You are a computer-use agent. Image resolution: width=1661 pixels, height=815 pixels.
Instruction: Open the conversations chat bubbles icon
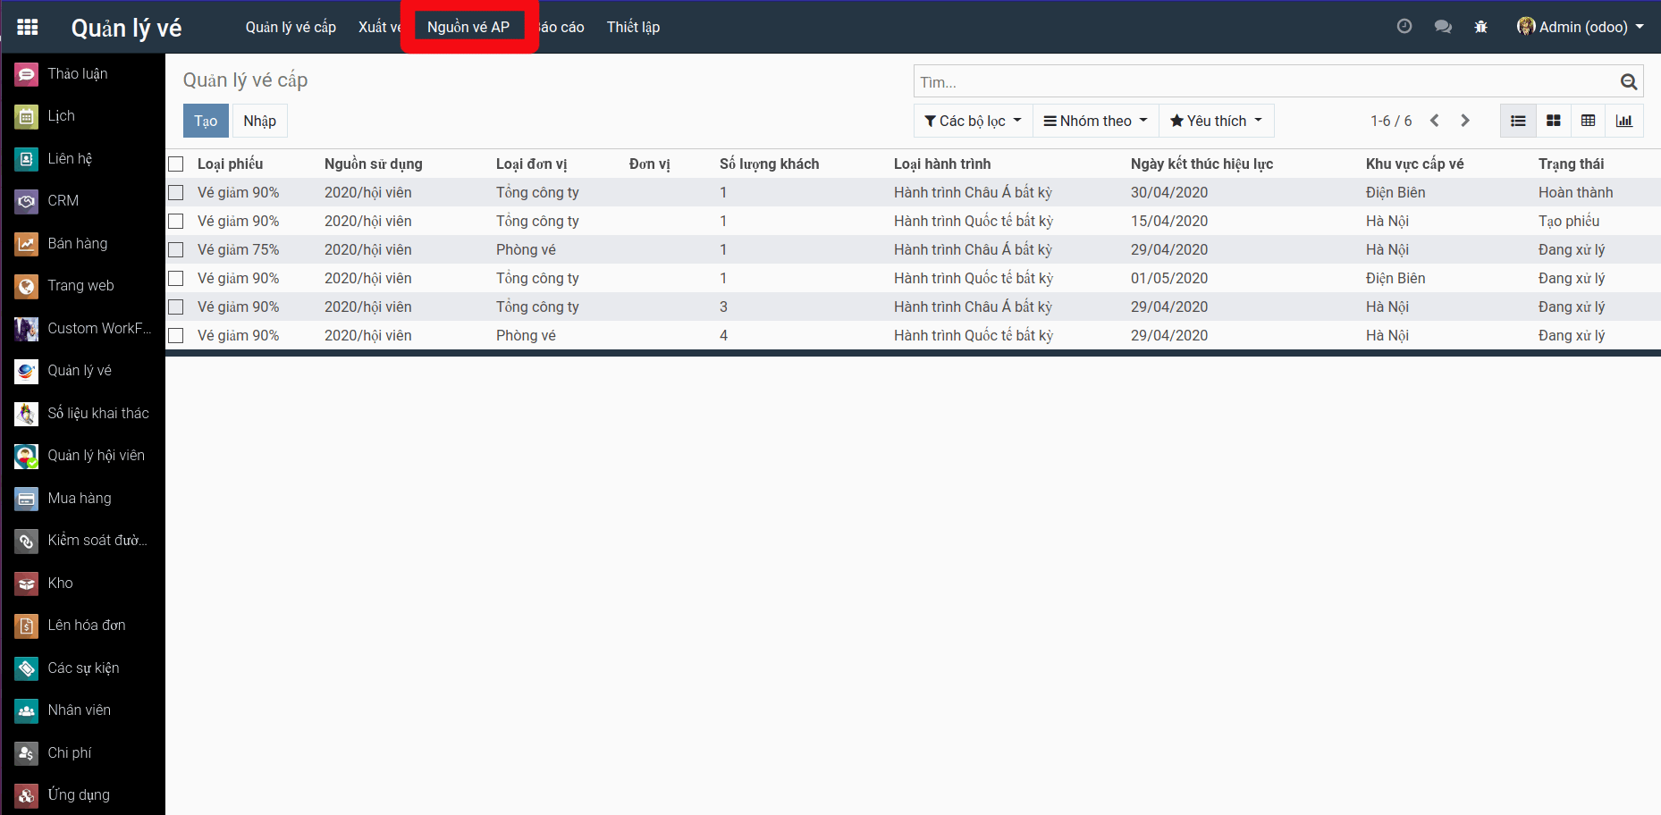1443,27
